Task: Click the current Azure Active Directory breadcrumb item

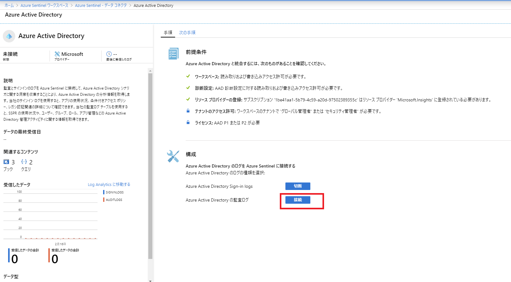Action: pos(153,5)
